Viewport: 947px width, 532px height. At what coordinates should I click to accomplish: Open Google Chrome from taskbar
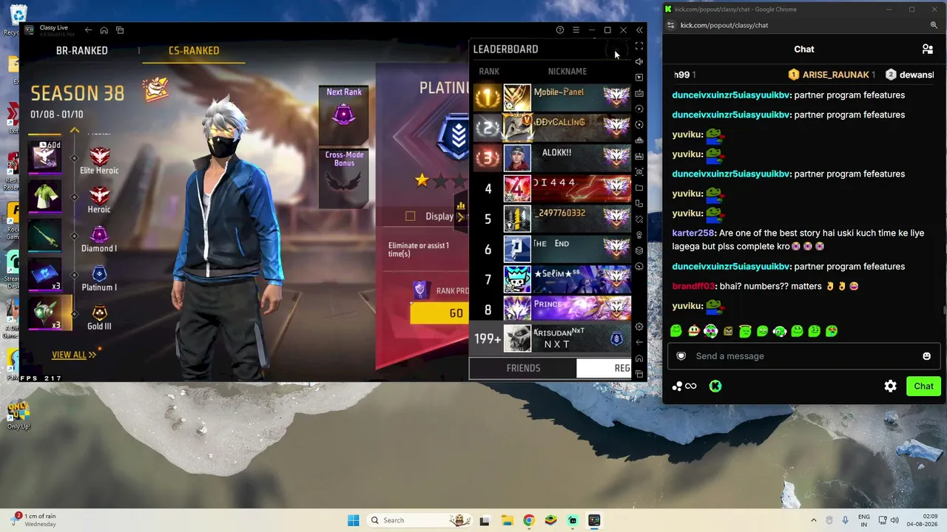[528, 520]
